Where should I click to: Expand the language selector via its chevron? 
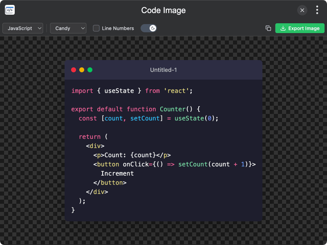40,28
